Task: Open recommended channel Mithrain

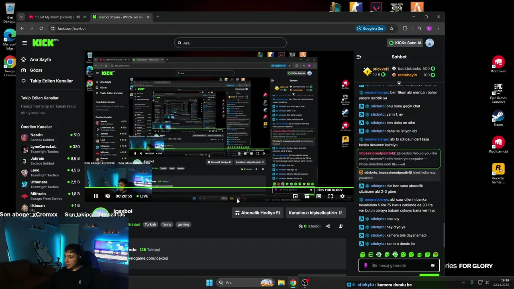Action: pos(50,196)
